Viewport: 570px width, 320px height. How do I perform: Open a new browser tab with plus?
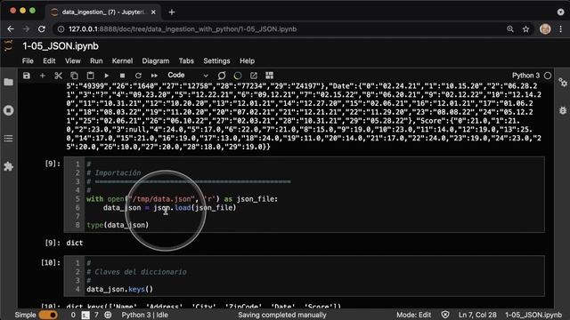click(x=172, y=12)
